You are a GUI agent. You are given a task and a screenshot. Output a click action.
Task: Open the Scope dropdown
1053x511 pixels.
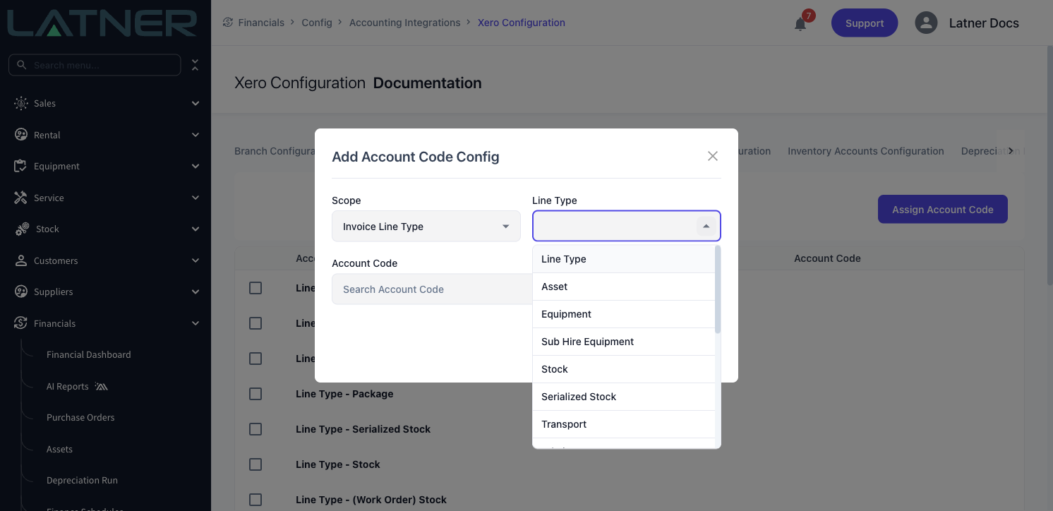click(426, 227)
